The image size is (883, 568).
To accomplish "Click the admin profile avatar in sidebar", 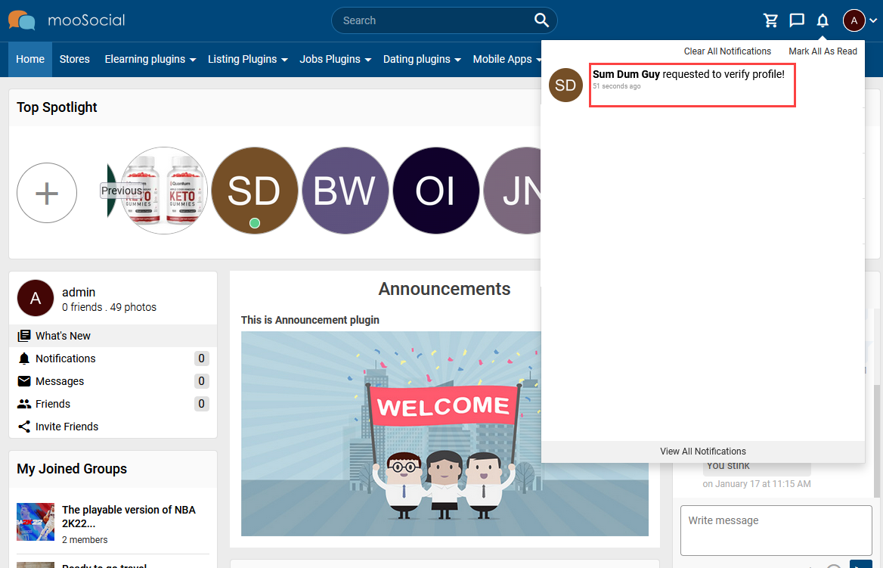I will point(36,298).
